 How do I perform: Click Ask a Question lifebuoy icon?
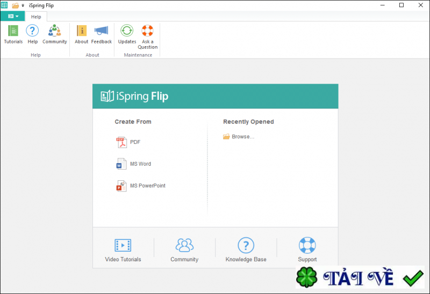click(147, 31)
